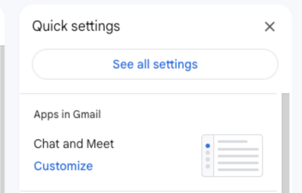
Task: Click the Quick settings panel scrollbar
Action: tap(286, 143)
